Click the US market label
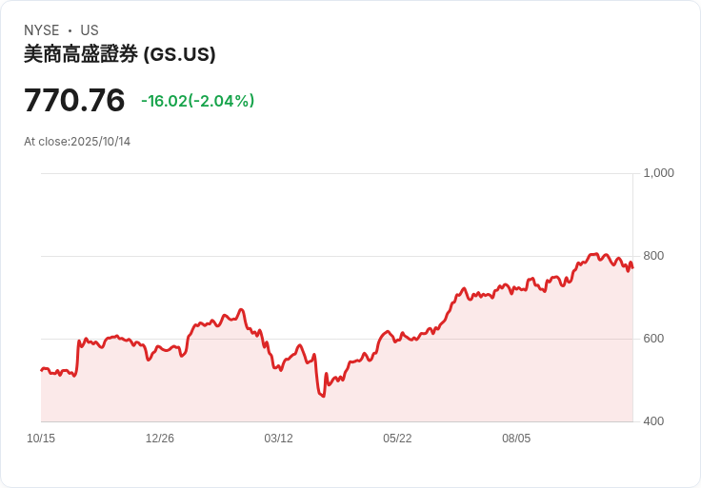This screenshot has width=701, height=488. [90, 30]
